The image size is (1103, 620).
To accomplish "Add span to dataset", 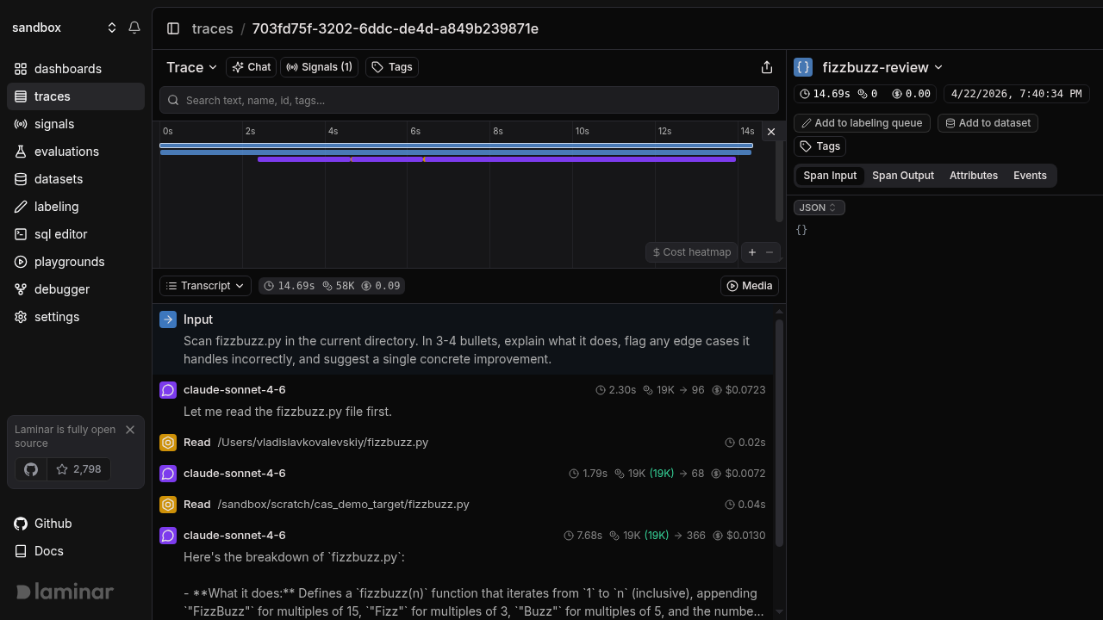I will [988, 123].
